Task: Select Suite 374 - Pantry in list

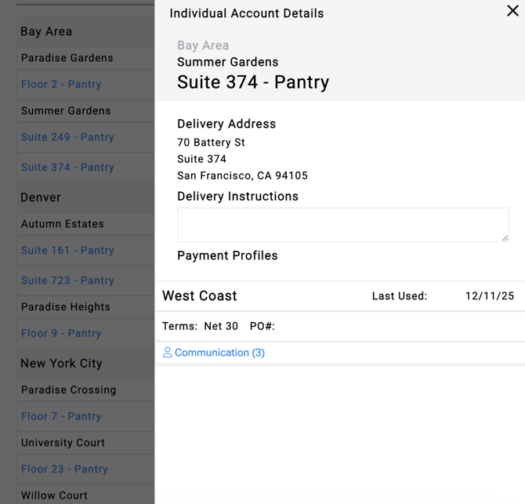Action: pos(67,167)
